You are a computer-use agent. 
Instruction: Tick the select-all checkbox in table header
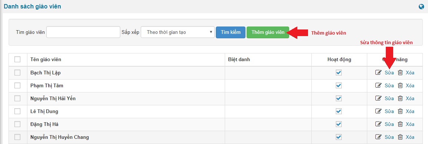pyautogui.click(x=17, y=59)
